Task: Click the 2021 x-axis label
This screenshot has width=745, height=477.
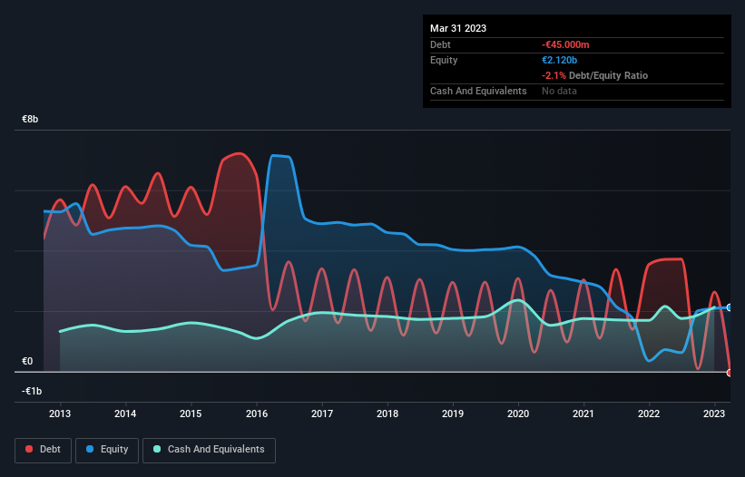Action: 583,414
